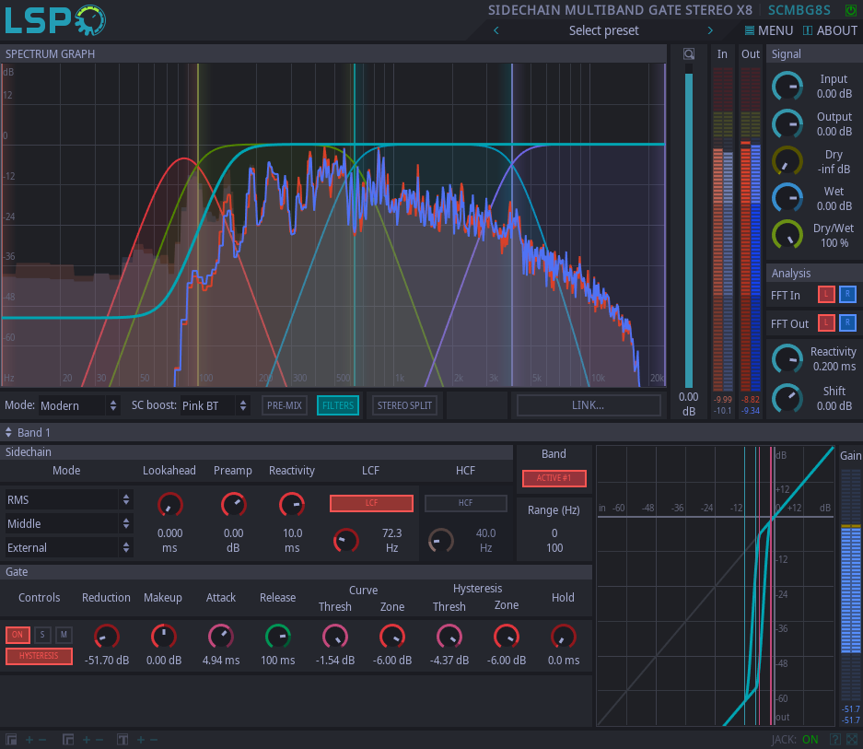Toggle the gate ON button
Image resolution: width=863 pixels, height=749 pixels.
pos(17,635)
